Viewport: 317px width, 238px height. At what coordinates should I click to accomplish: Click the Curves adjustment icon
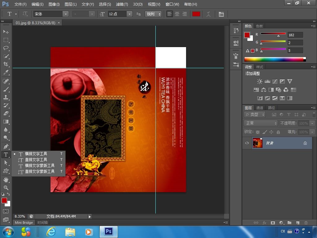pos(275,82)
